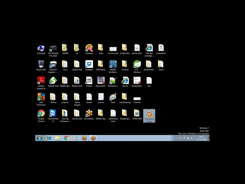Screen dimensions: 245x184
Task: Select the Understand... PDF document
Action: [x=137, y=82]
